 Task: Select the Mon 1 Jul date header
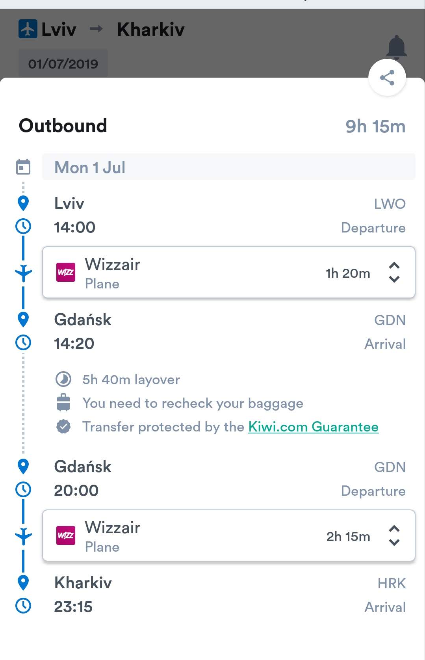tap(228, 167)
